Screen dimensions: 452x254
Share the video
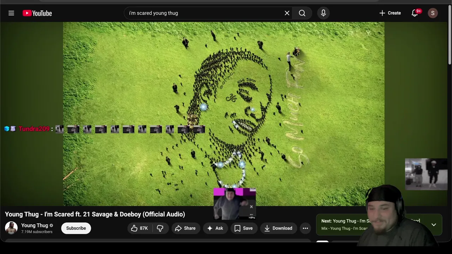tap(185, 228)
